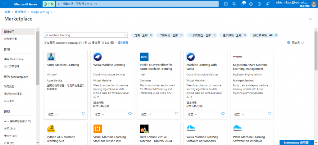
Task: Open the feedback icon in top bar
Action: pyautogui.click(x=268, y=4)
